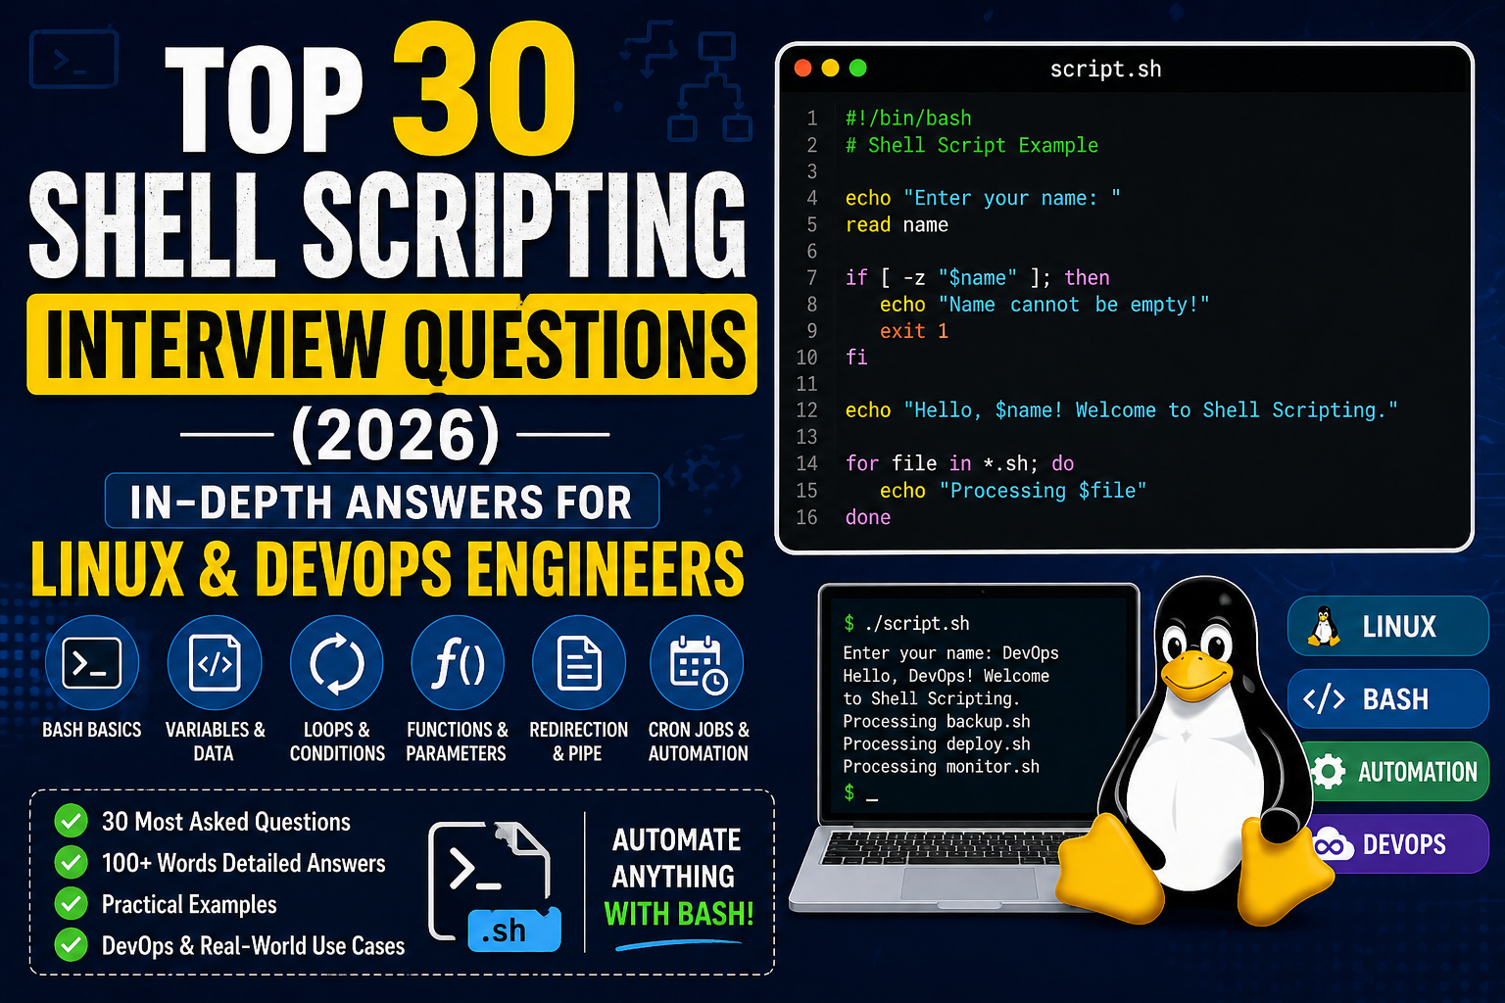The height and width of the screenshot is (1003, 1505).
Task: Click the Bash Basics terminal icon
Action: coord(92,663)
